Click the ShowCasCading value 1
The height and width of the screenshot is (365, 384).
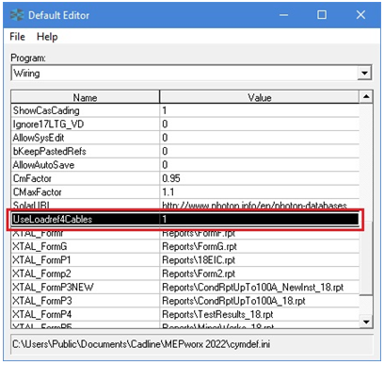coord(260,110)
